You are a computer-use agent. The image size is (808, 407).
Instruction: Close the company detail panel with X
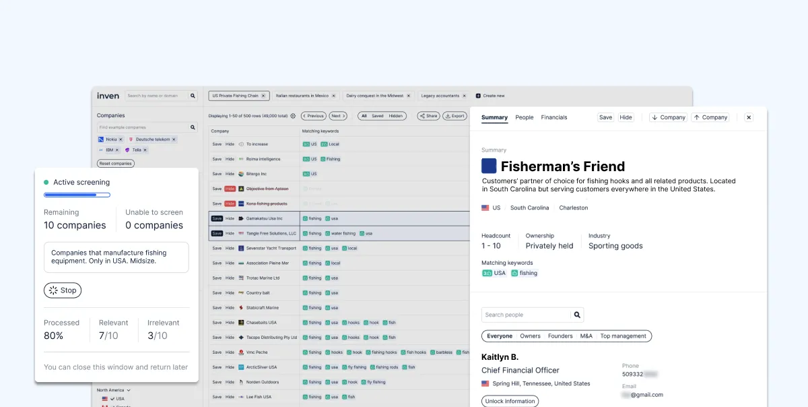click(x=749, y=117)
